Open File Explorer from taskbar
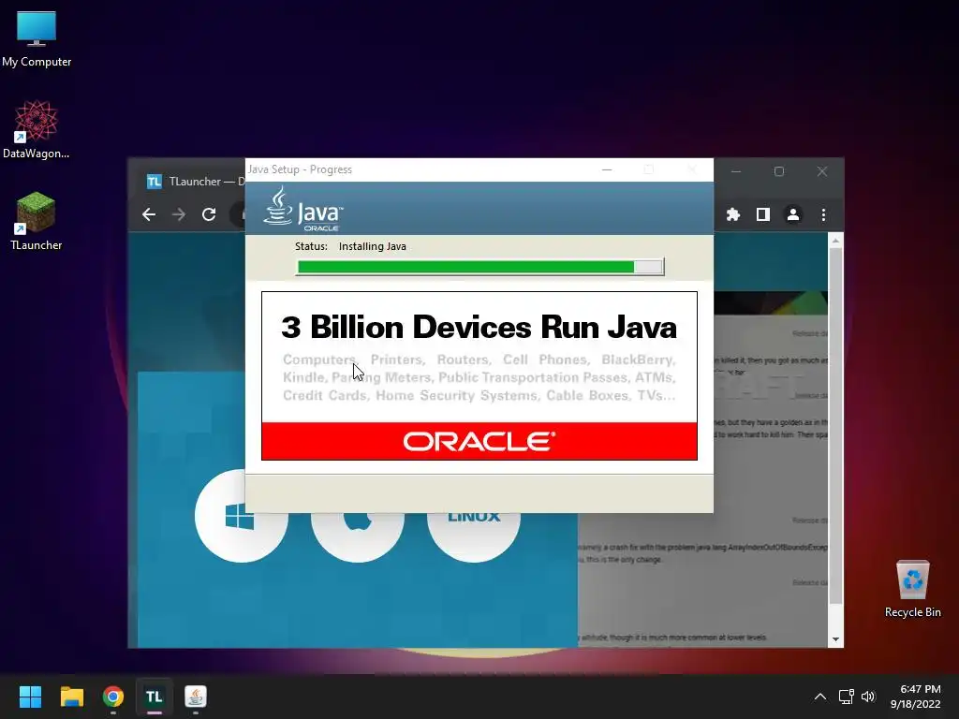This screenshot has width=959, height=719. tap(71, 697)
